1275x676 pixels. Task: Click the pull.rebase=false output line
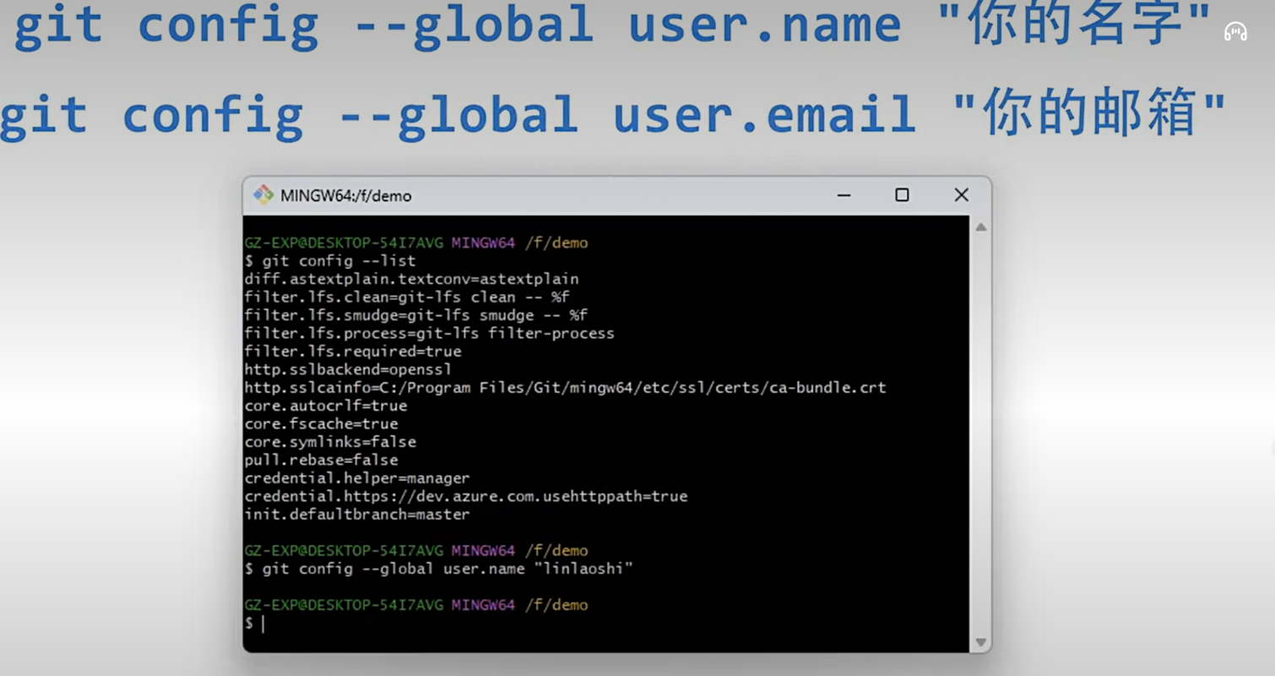(x=321, y=461)
